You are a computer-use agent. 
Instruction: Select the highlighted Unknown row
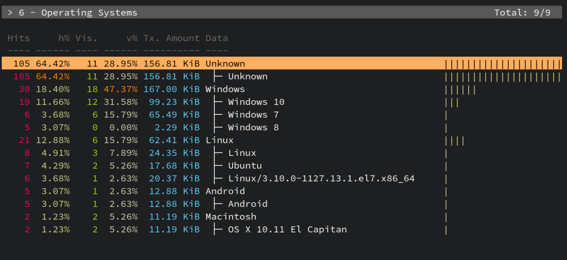pos(225,64)
